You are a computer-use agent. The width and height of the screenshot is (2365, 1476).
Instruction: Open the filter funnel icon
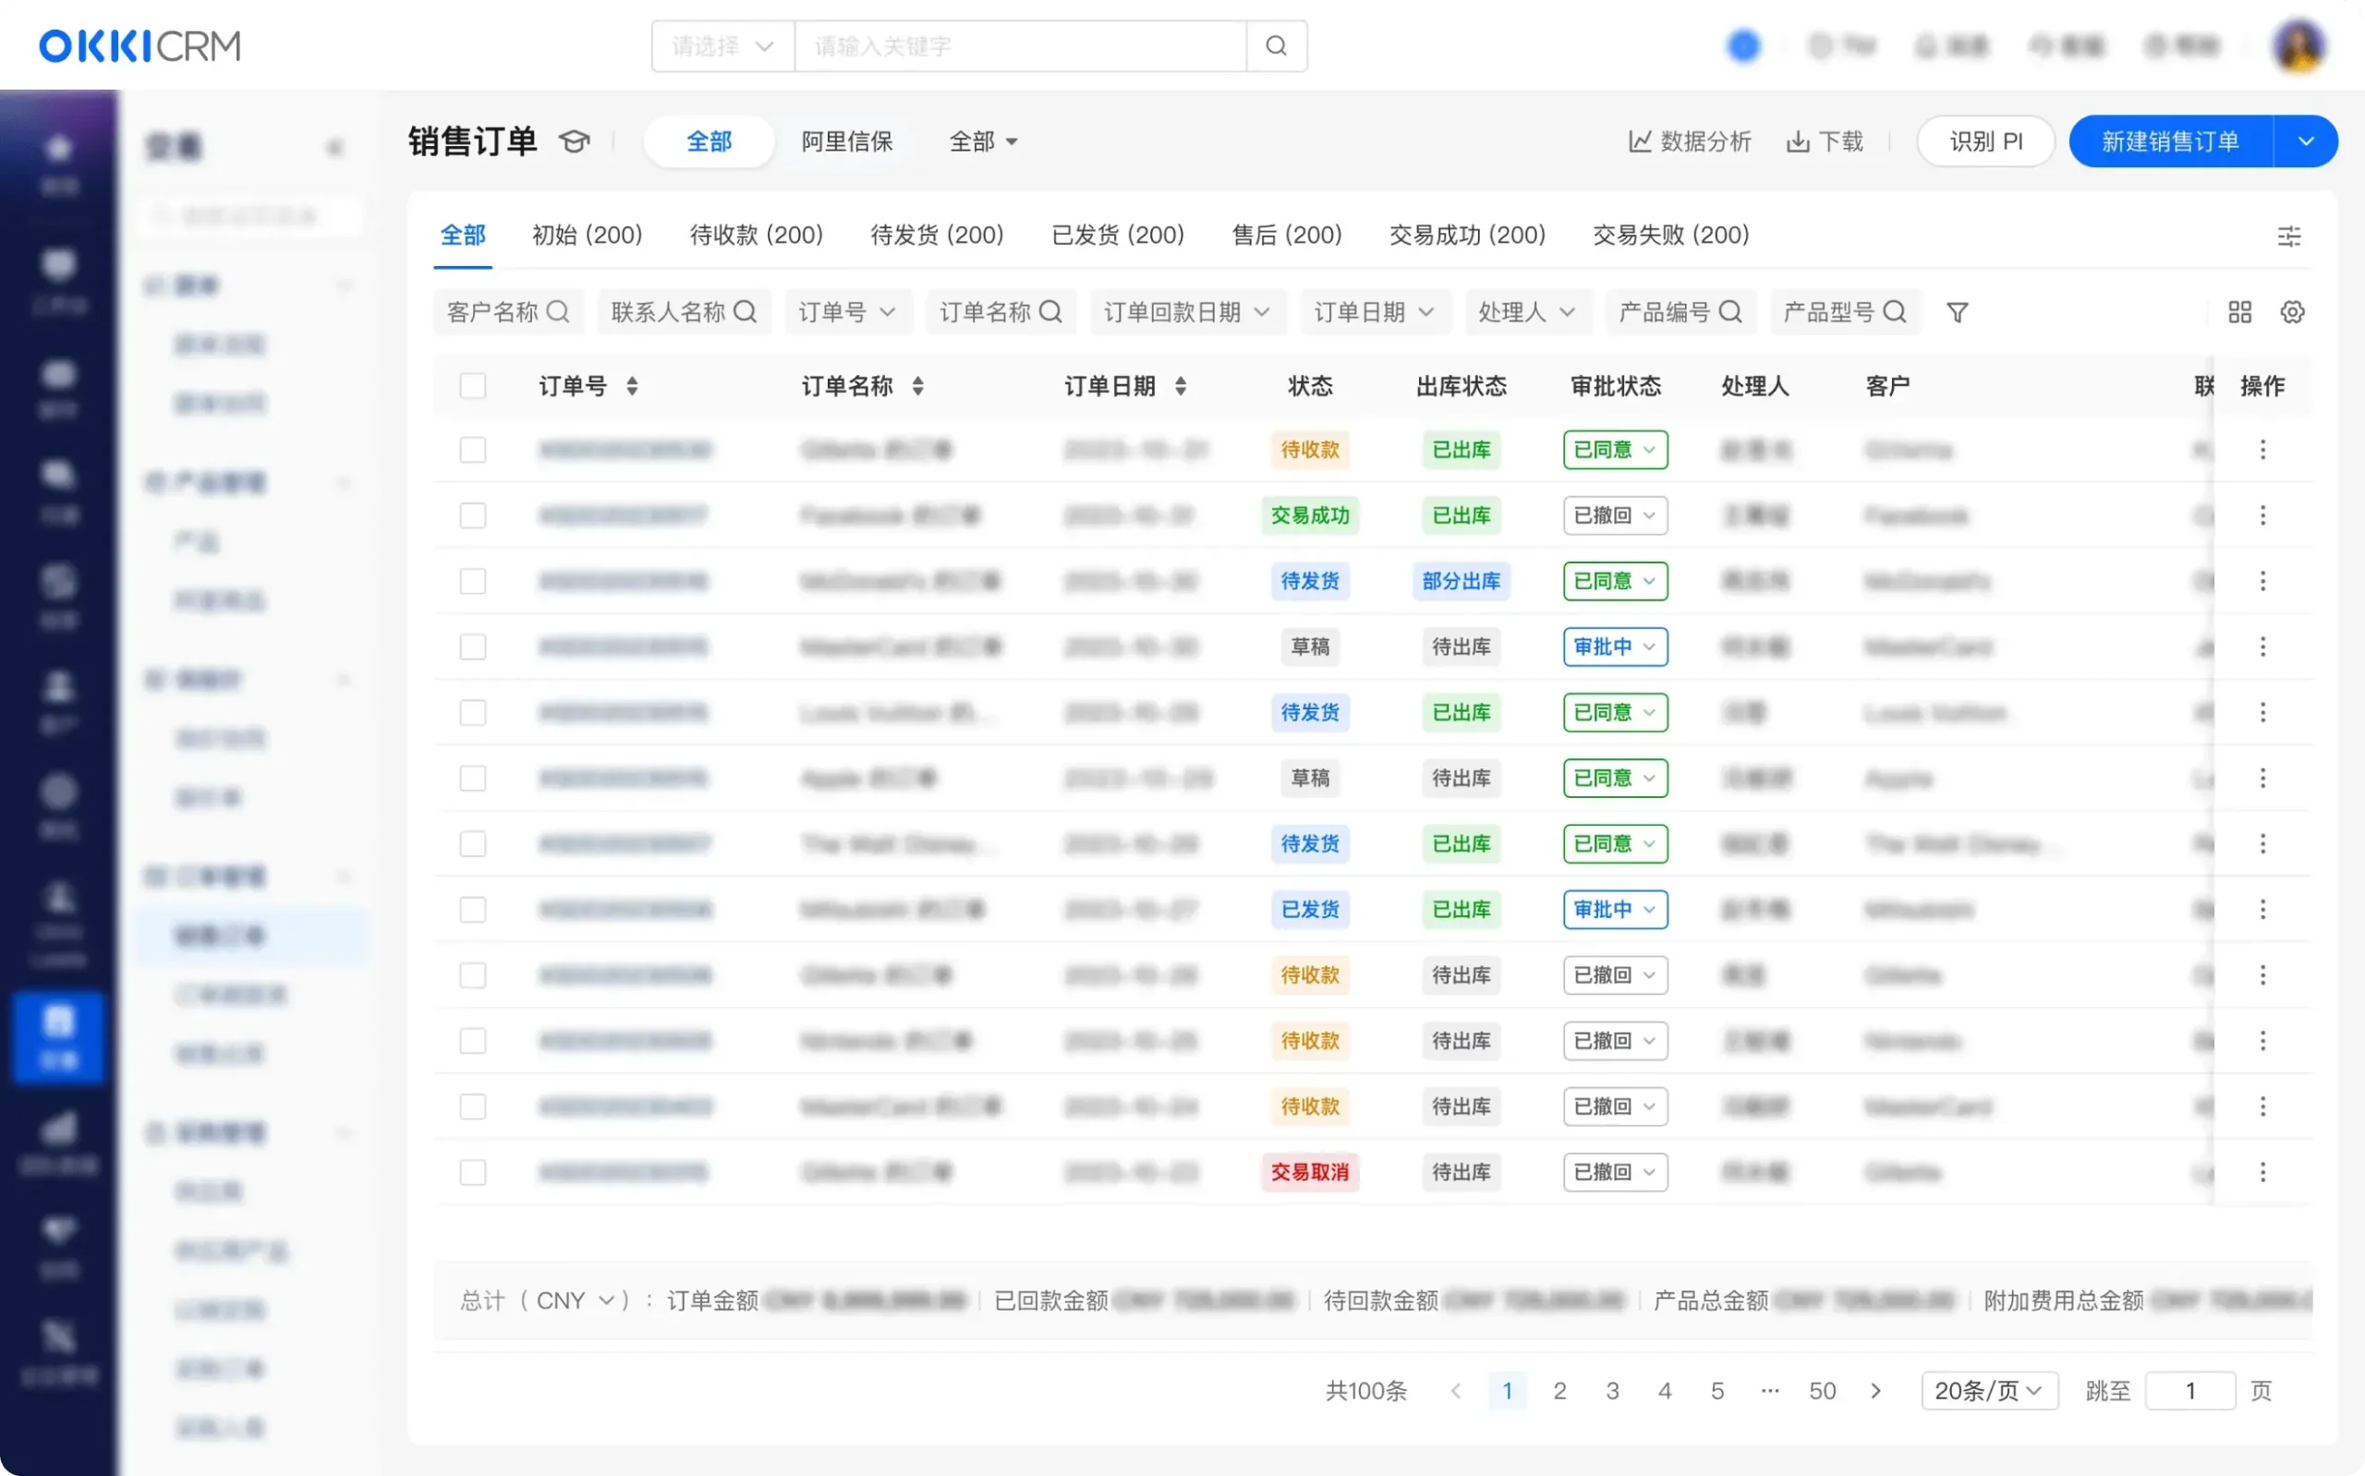click(1957, 311)
